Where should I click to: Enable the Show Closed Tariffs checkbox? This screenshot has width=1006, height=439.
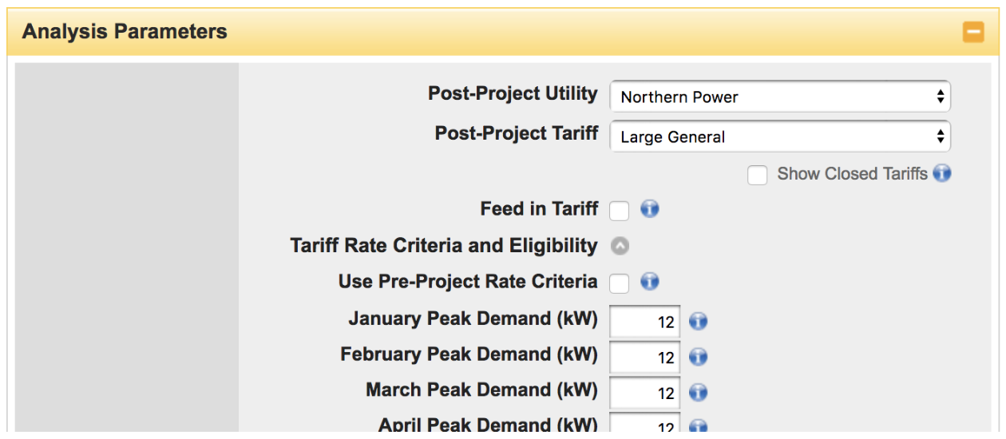[757, 175]
